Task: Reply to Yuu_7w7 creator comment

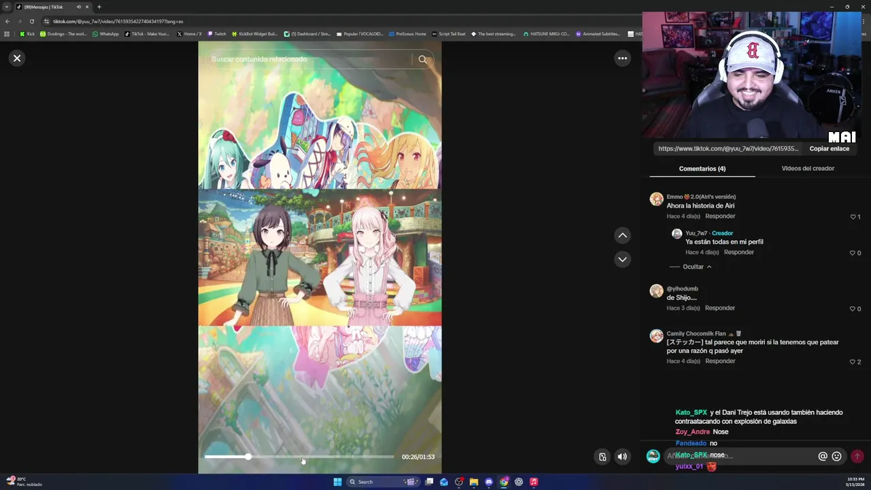Action: (738, 252)
